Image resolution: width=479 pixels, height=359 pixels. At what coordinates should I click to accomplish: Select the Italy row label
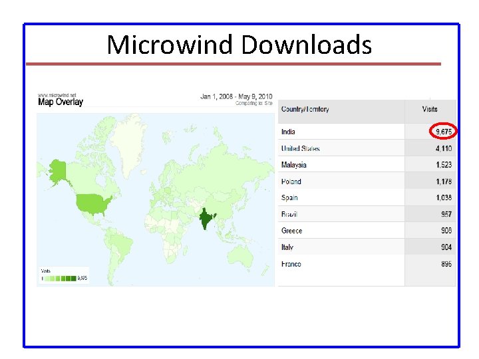pyautogui.click(x=287, y=247)
